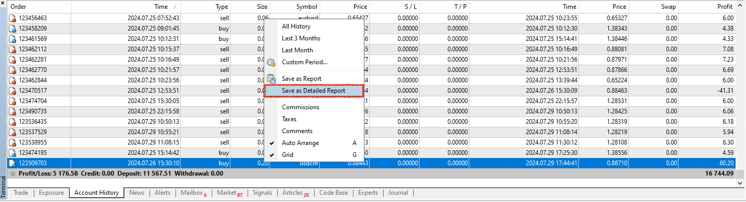Sort by the S / L column header
Image resolution: width=746 pixels, height=202 pixels.
click(395, 7)
